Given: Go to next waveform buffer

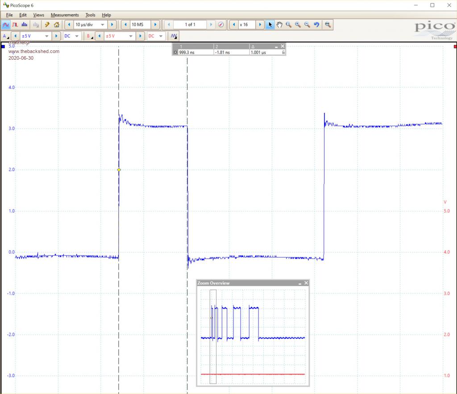Looking at the screenshot, I should tap(211, 25).
